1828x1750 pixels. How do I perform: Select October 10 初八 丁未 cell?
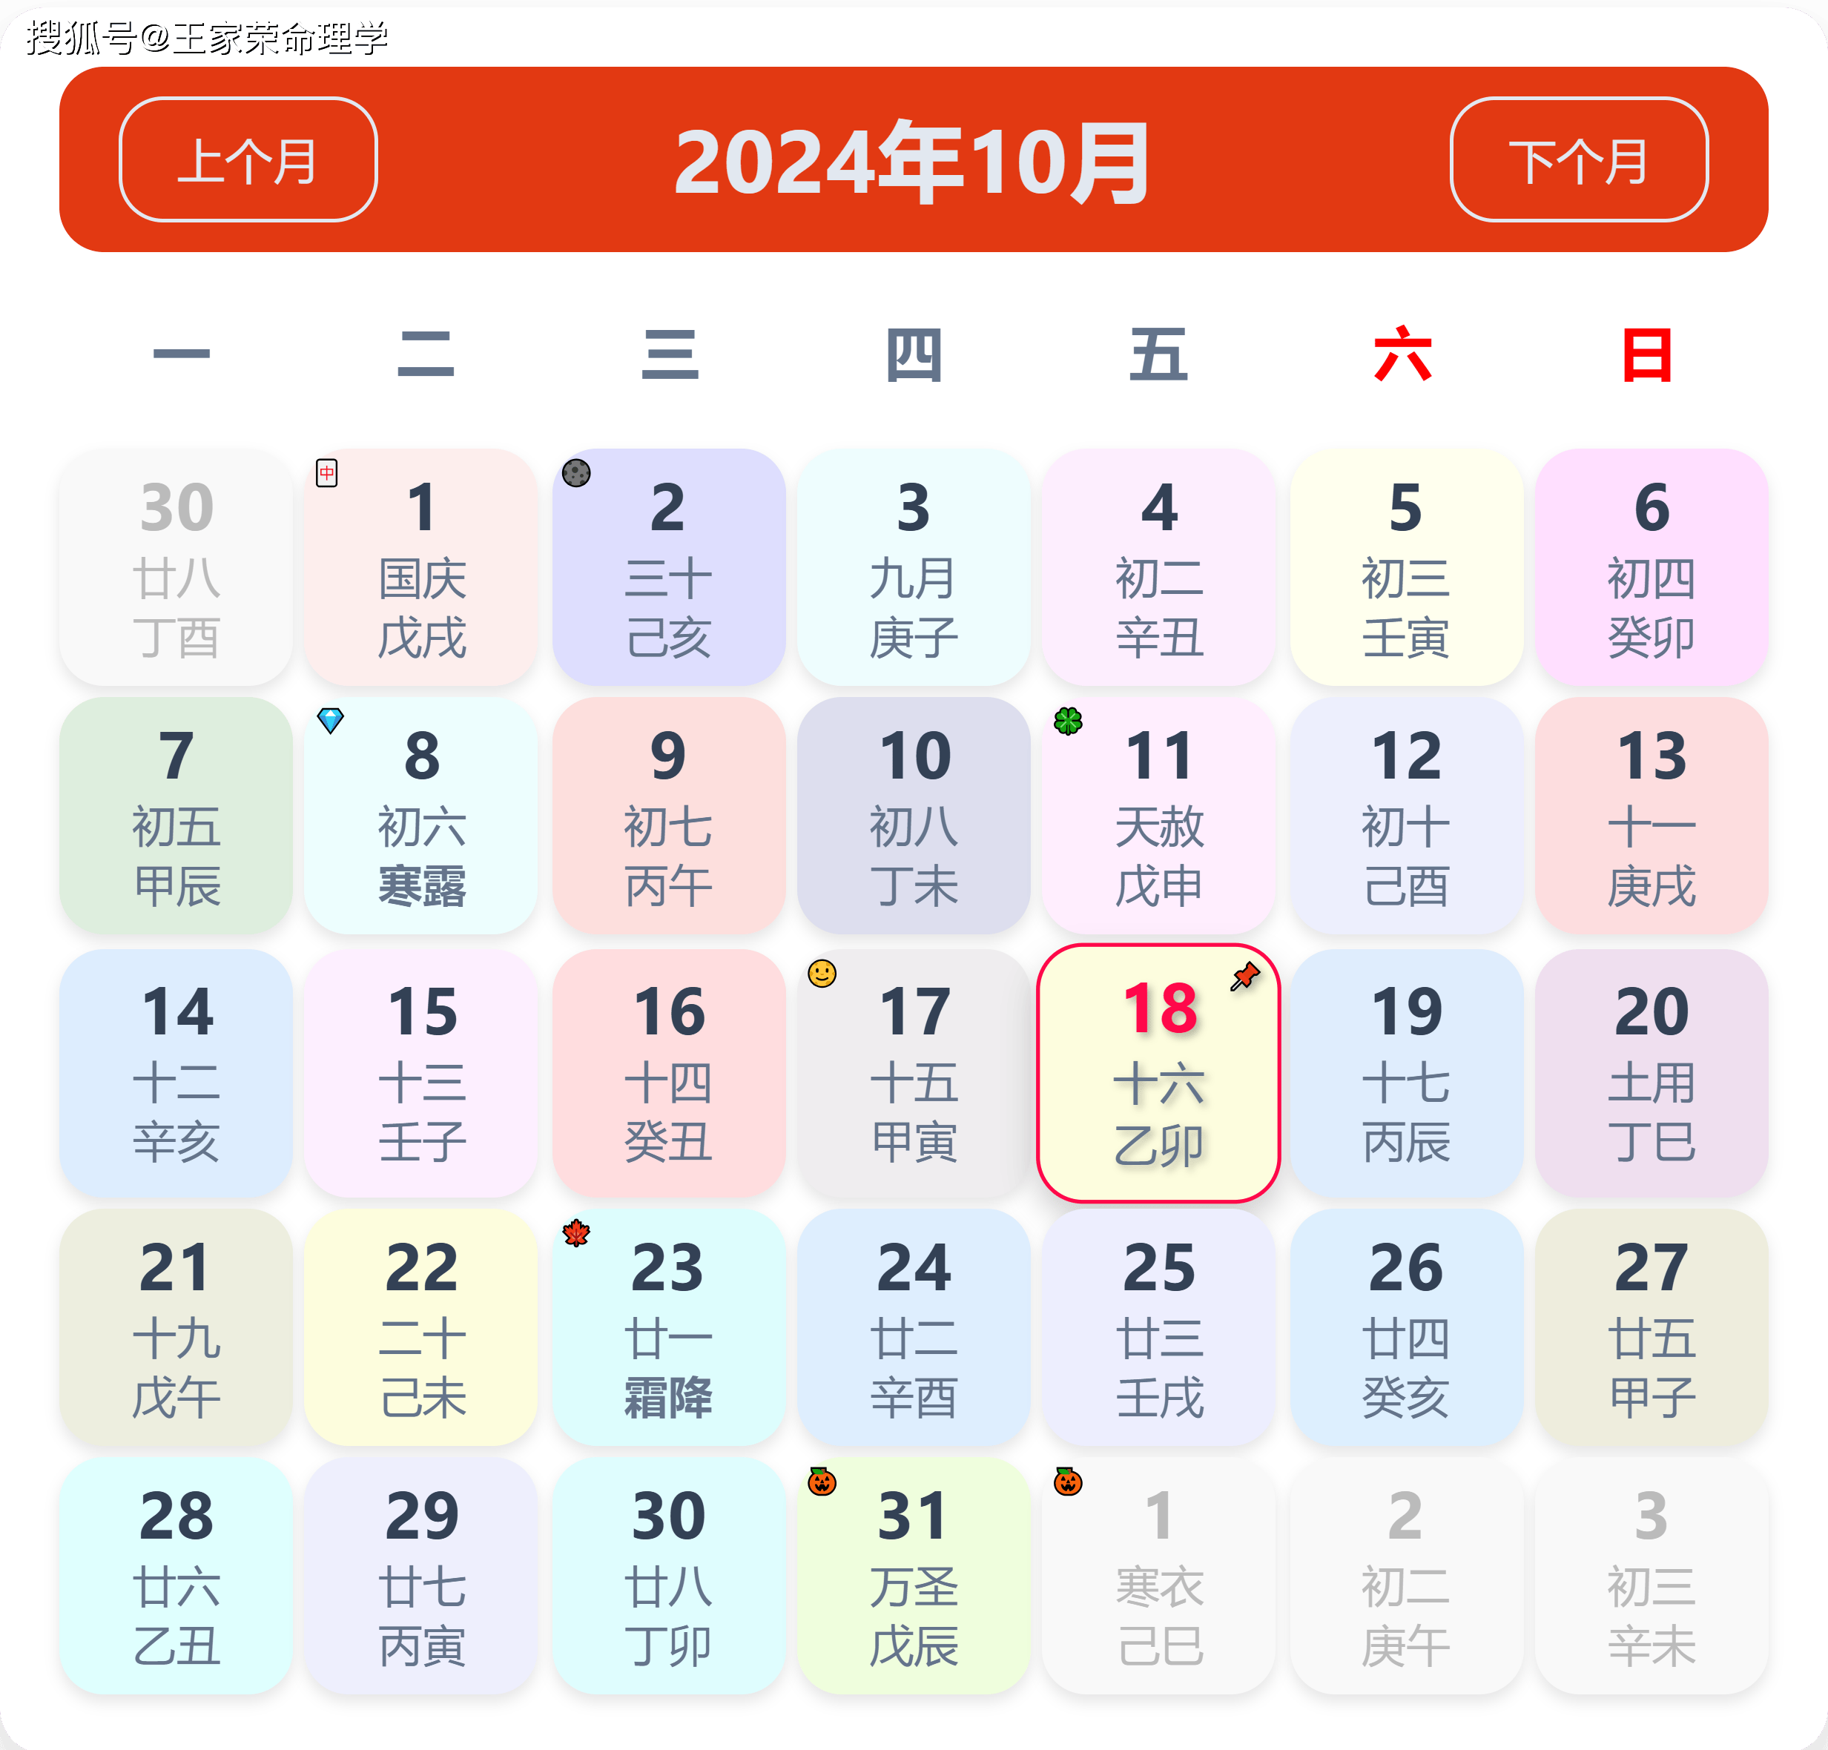914,816
